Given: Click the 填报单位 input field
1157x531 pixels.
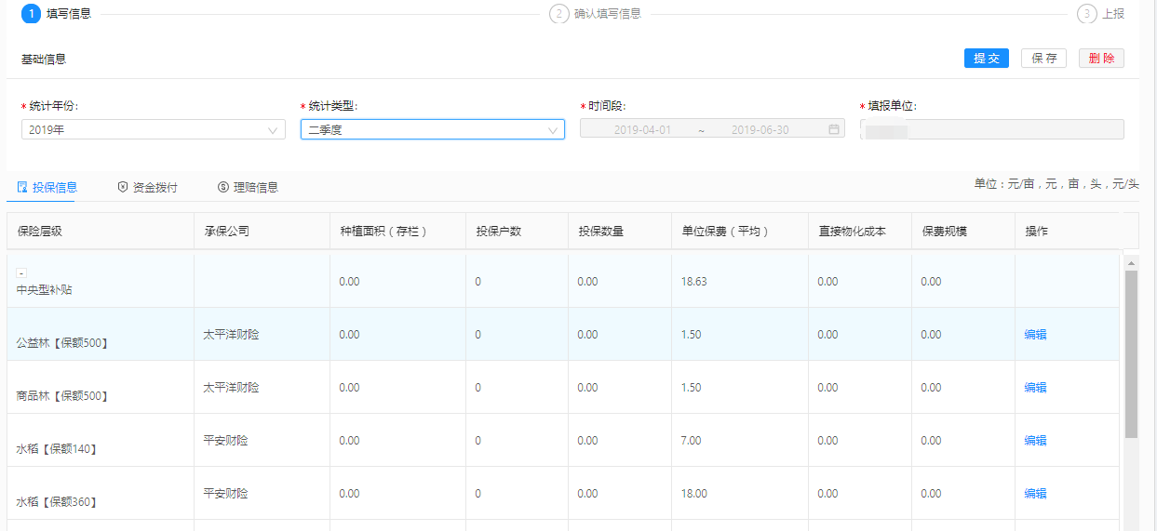Looking at the screenshot, I should click(991, 129).
